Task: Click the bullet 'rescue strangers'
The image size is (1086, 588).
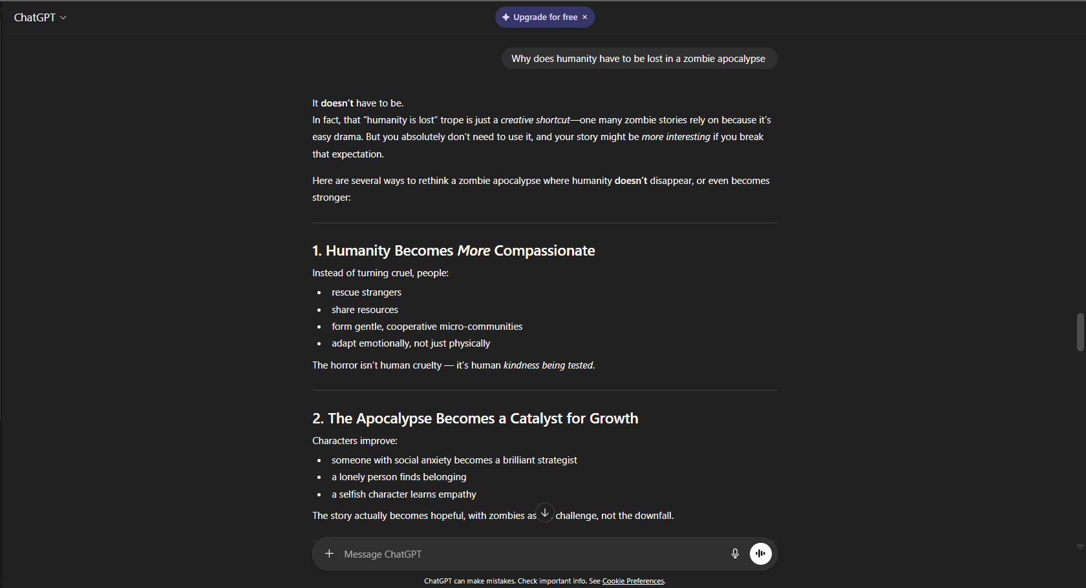Action: [366, 292]
